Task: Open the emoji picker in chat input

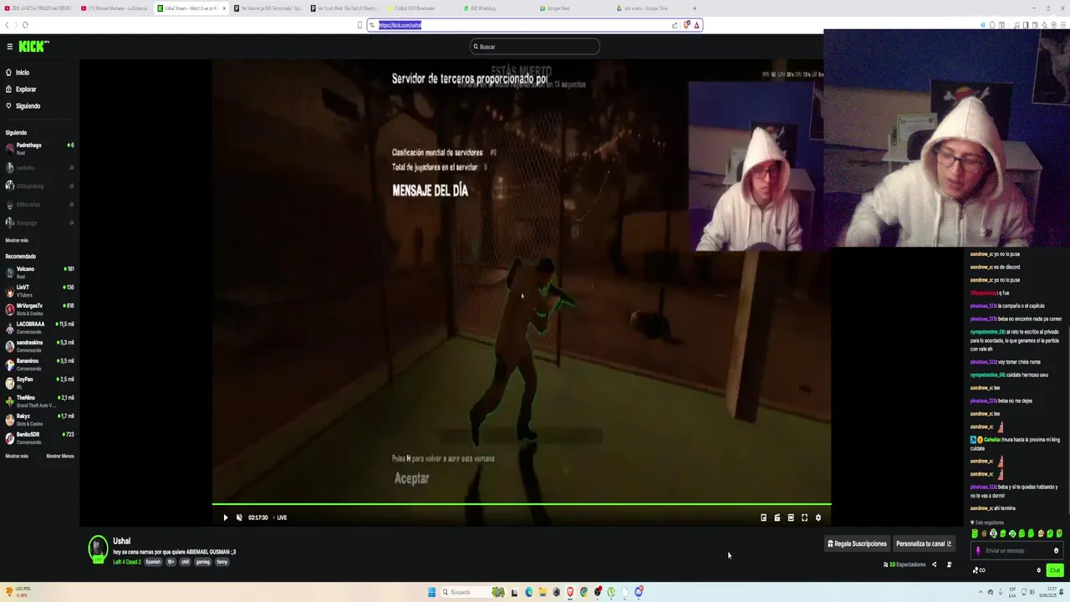Action: coord(1056,551)
